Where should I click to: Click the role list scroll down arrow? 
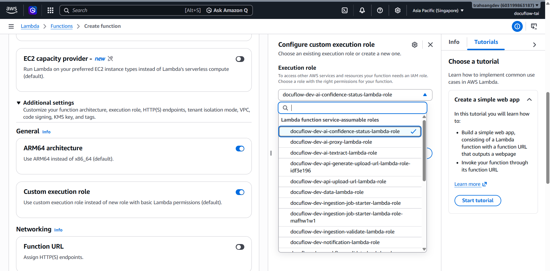pyautogui.click(x=424, y=249)
